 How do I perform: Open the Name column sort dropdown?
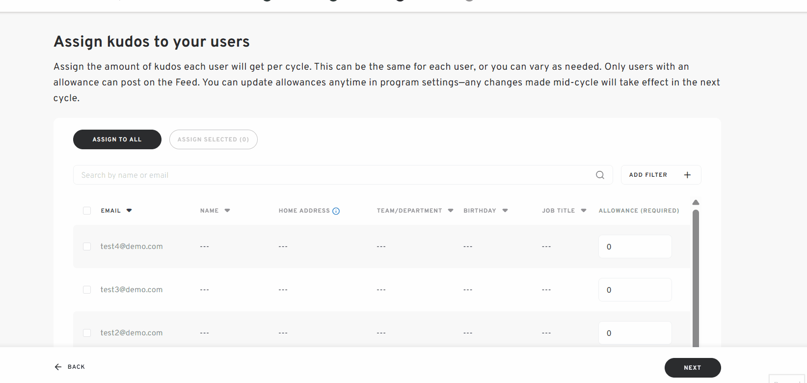[227, 211]
